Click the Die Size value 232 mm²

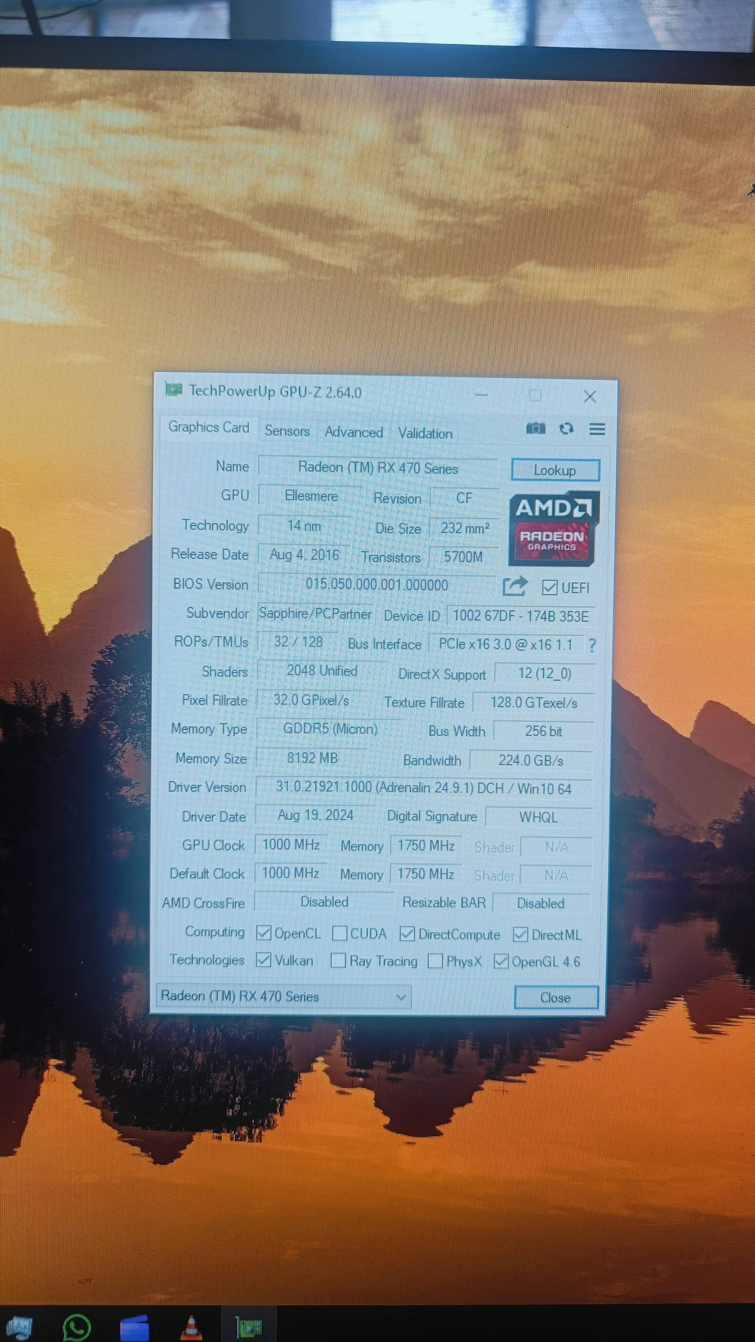click(x=465, y=528)
